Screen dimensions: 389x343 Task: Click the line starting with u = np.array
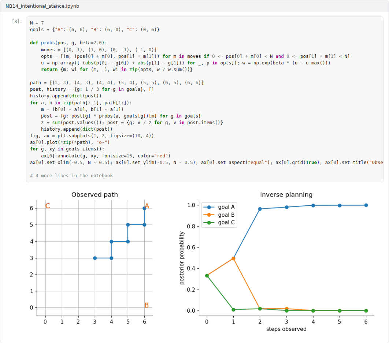pos(186,63)
